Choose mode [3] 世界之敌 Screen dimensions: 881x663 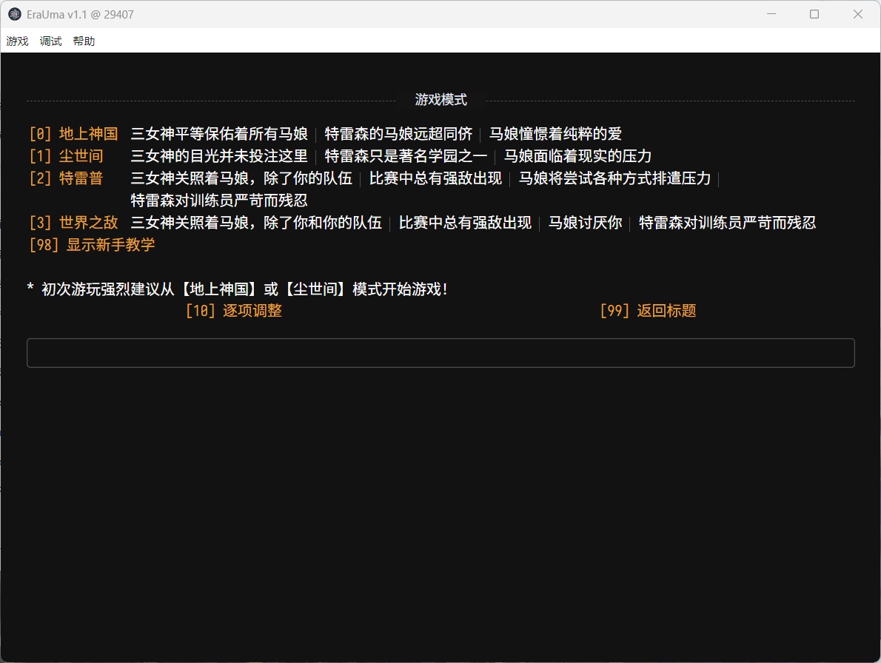tap(73, 222)
